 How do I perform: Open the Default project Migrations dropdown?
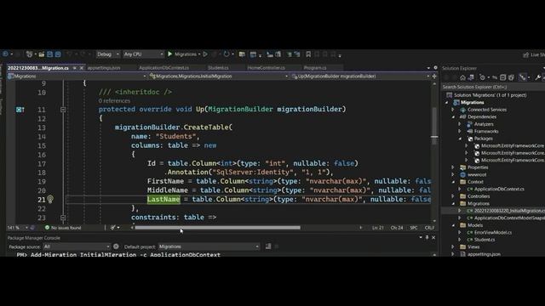[x=209, y=246]
